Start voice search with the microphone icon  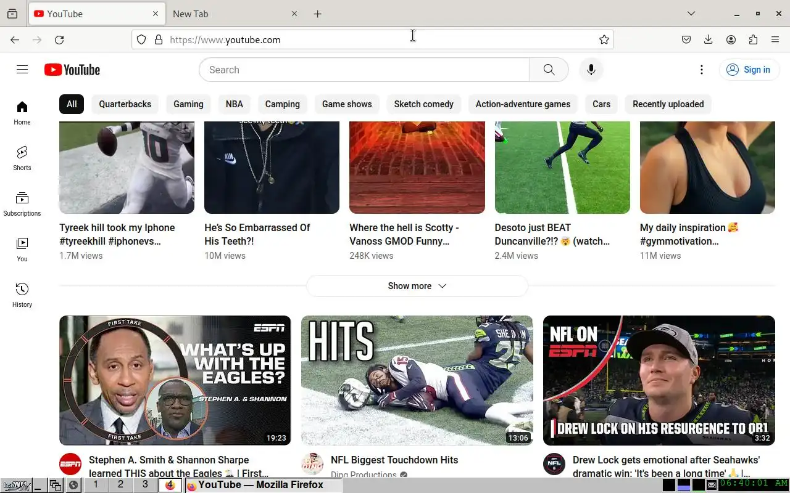click(591, 70)
